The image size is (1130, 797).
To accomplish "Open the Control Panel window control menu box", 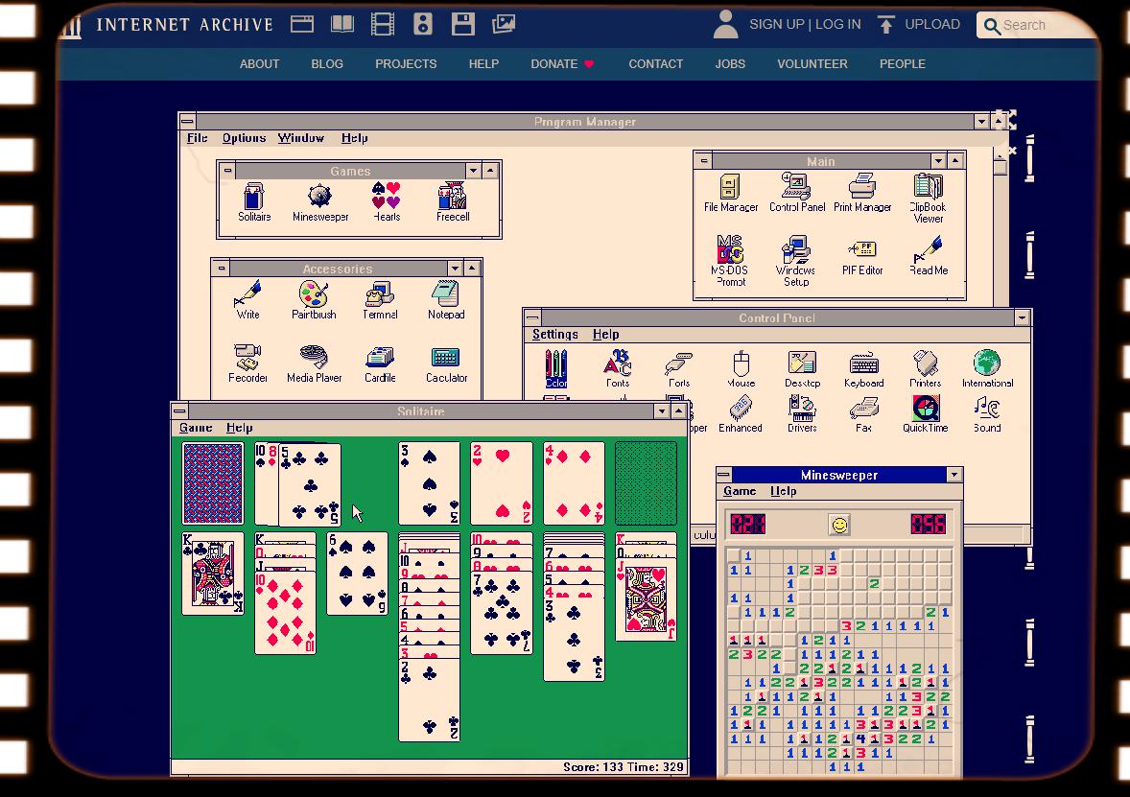I will pos(532,317).
